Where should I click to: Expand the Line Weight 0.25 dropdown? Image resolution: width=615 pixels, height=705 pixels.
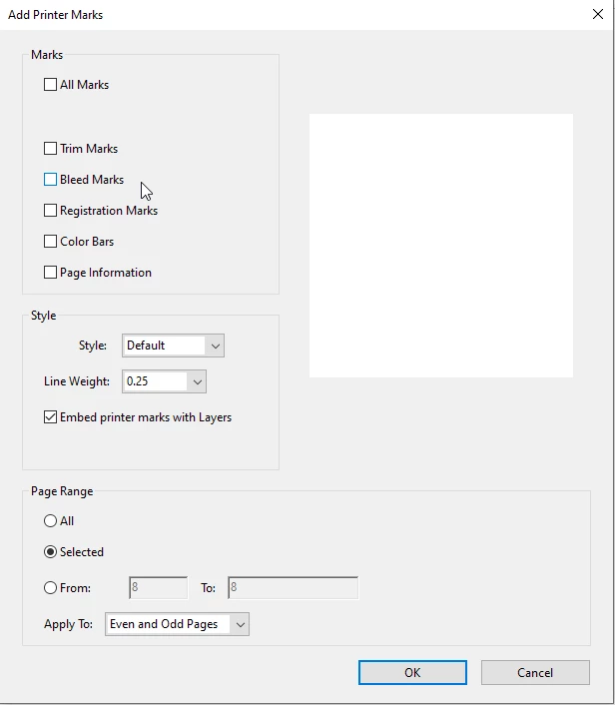tap(164, 381)
